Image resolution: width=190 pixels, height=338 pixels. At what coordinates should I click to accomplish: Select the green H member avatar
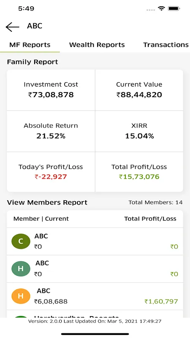(x=21, y=269)
